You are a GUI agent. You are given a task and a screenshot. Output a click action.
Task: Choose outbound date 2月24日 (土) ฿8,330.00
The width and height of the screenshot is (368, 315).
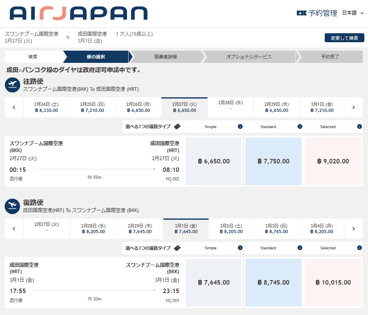click(47, 107)
